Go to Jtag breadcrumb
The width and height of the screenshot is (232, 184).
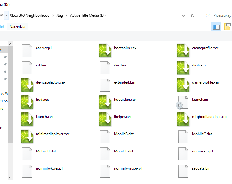point(60,16)
